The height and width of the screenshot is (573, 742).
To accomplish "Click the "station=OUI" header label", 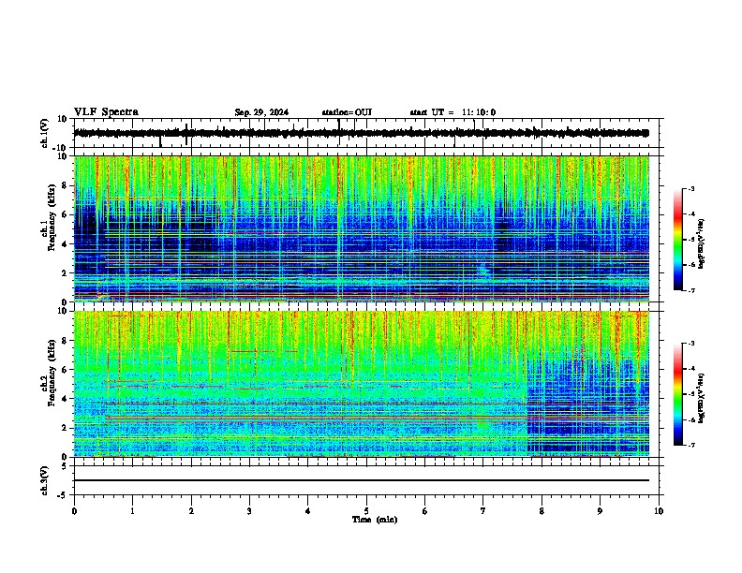I will [x=347, y=112].
